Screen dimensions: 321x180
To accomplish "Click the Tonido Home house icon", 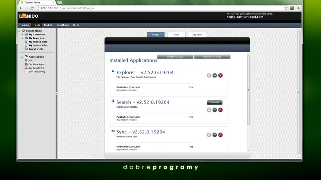I will (23, 31).
